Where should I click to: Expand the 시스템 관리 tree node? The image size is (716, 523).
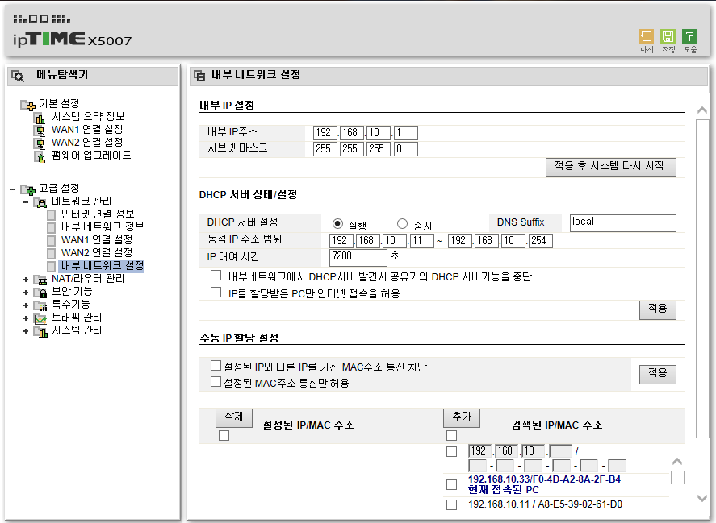(x=26, y=331)
